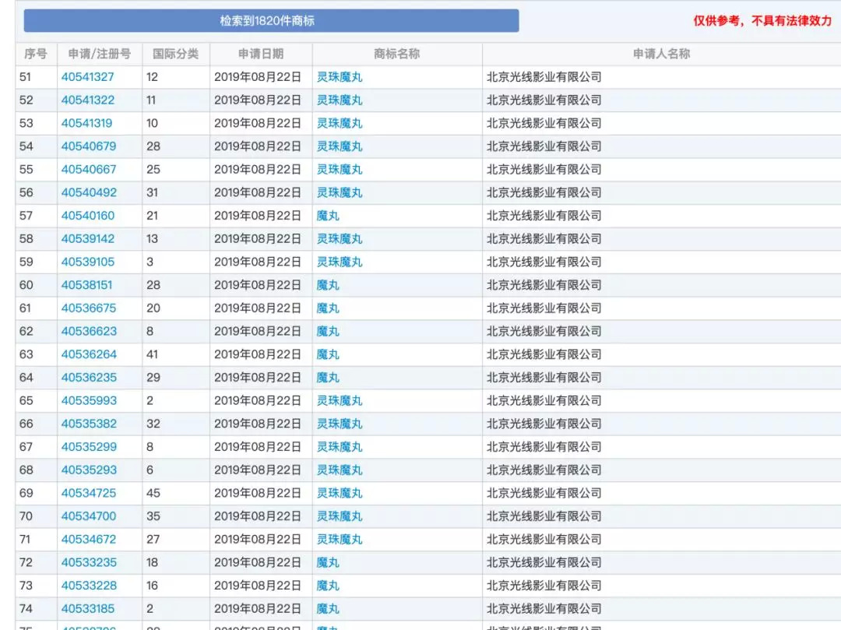This screenshot has height=630, width=841.
Task: Select the 商标名称 column header
Action: click(397, 54)
